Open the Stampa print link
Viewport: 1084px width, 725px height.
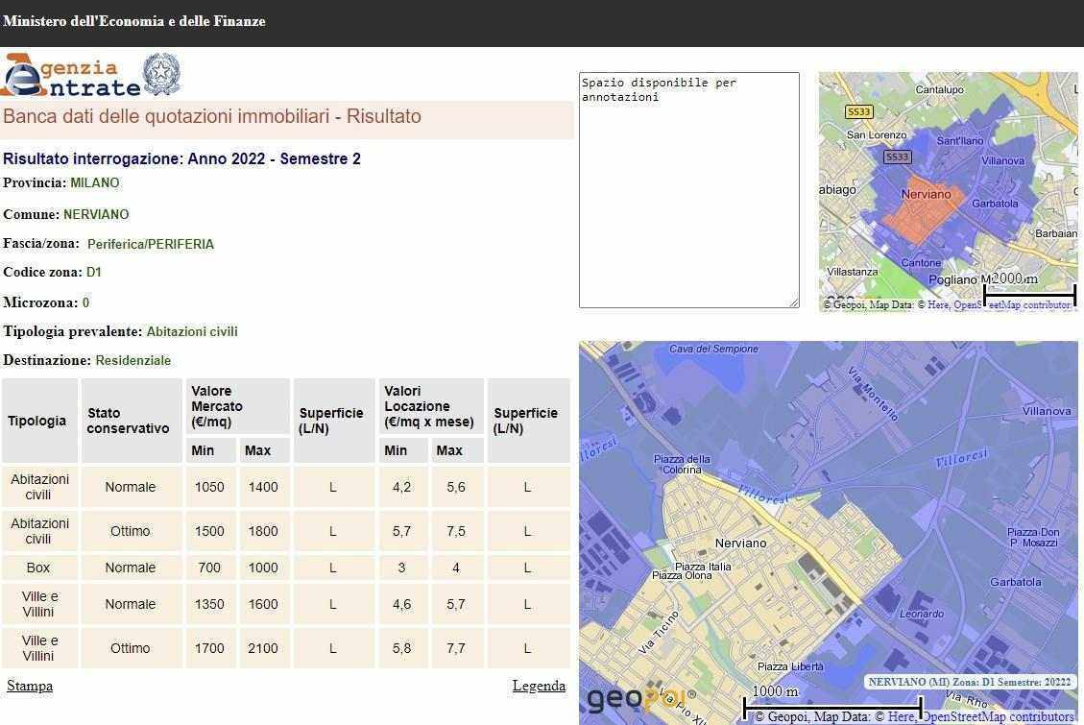pyautogui.click(x=30, y=686)
